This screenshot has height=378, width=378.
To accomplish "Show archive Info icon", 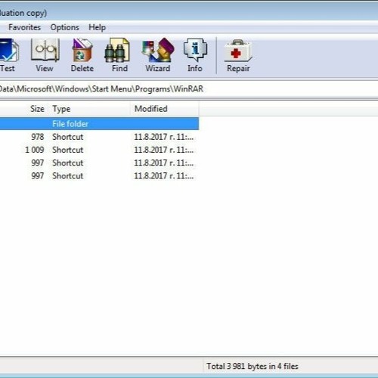I will click(195, 51).
